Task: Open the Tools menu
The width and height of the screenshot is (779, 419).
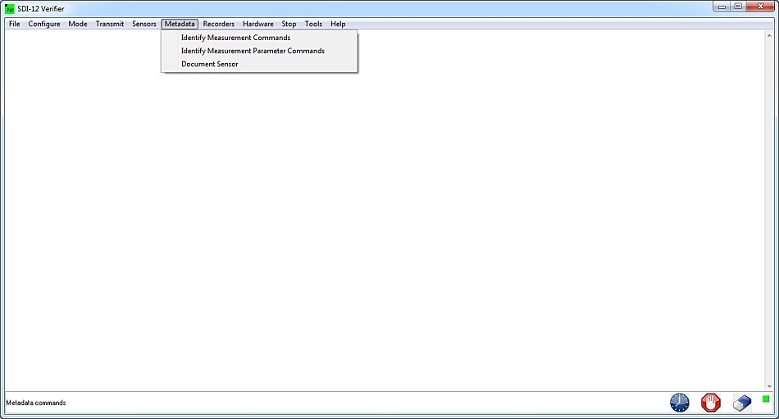Action: point(313,24)
